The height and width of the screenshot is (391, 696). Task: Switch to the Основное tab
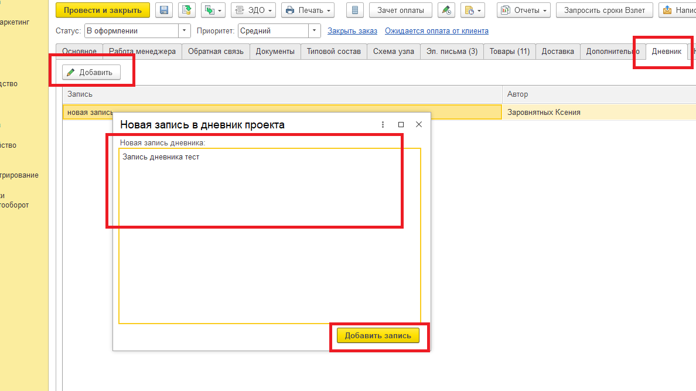click(x=80, y=52)
